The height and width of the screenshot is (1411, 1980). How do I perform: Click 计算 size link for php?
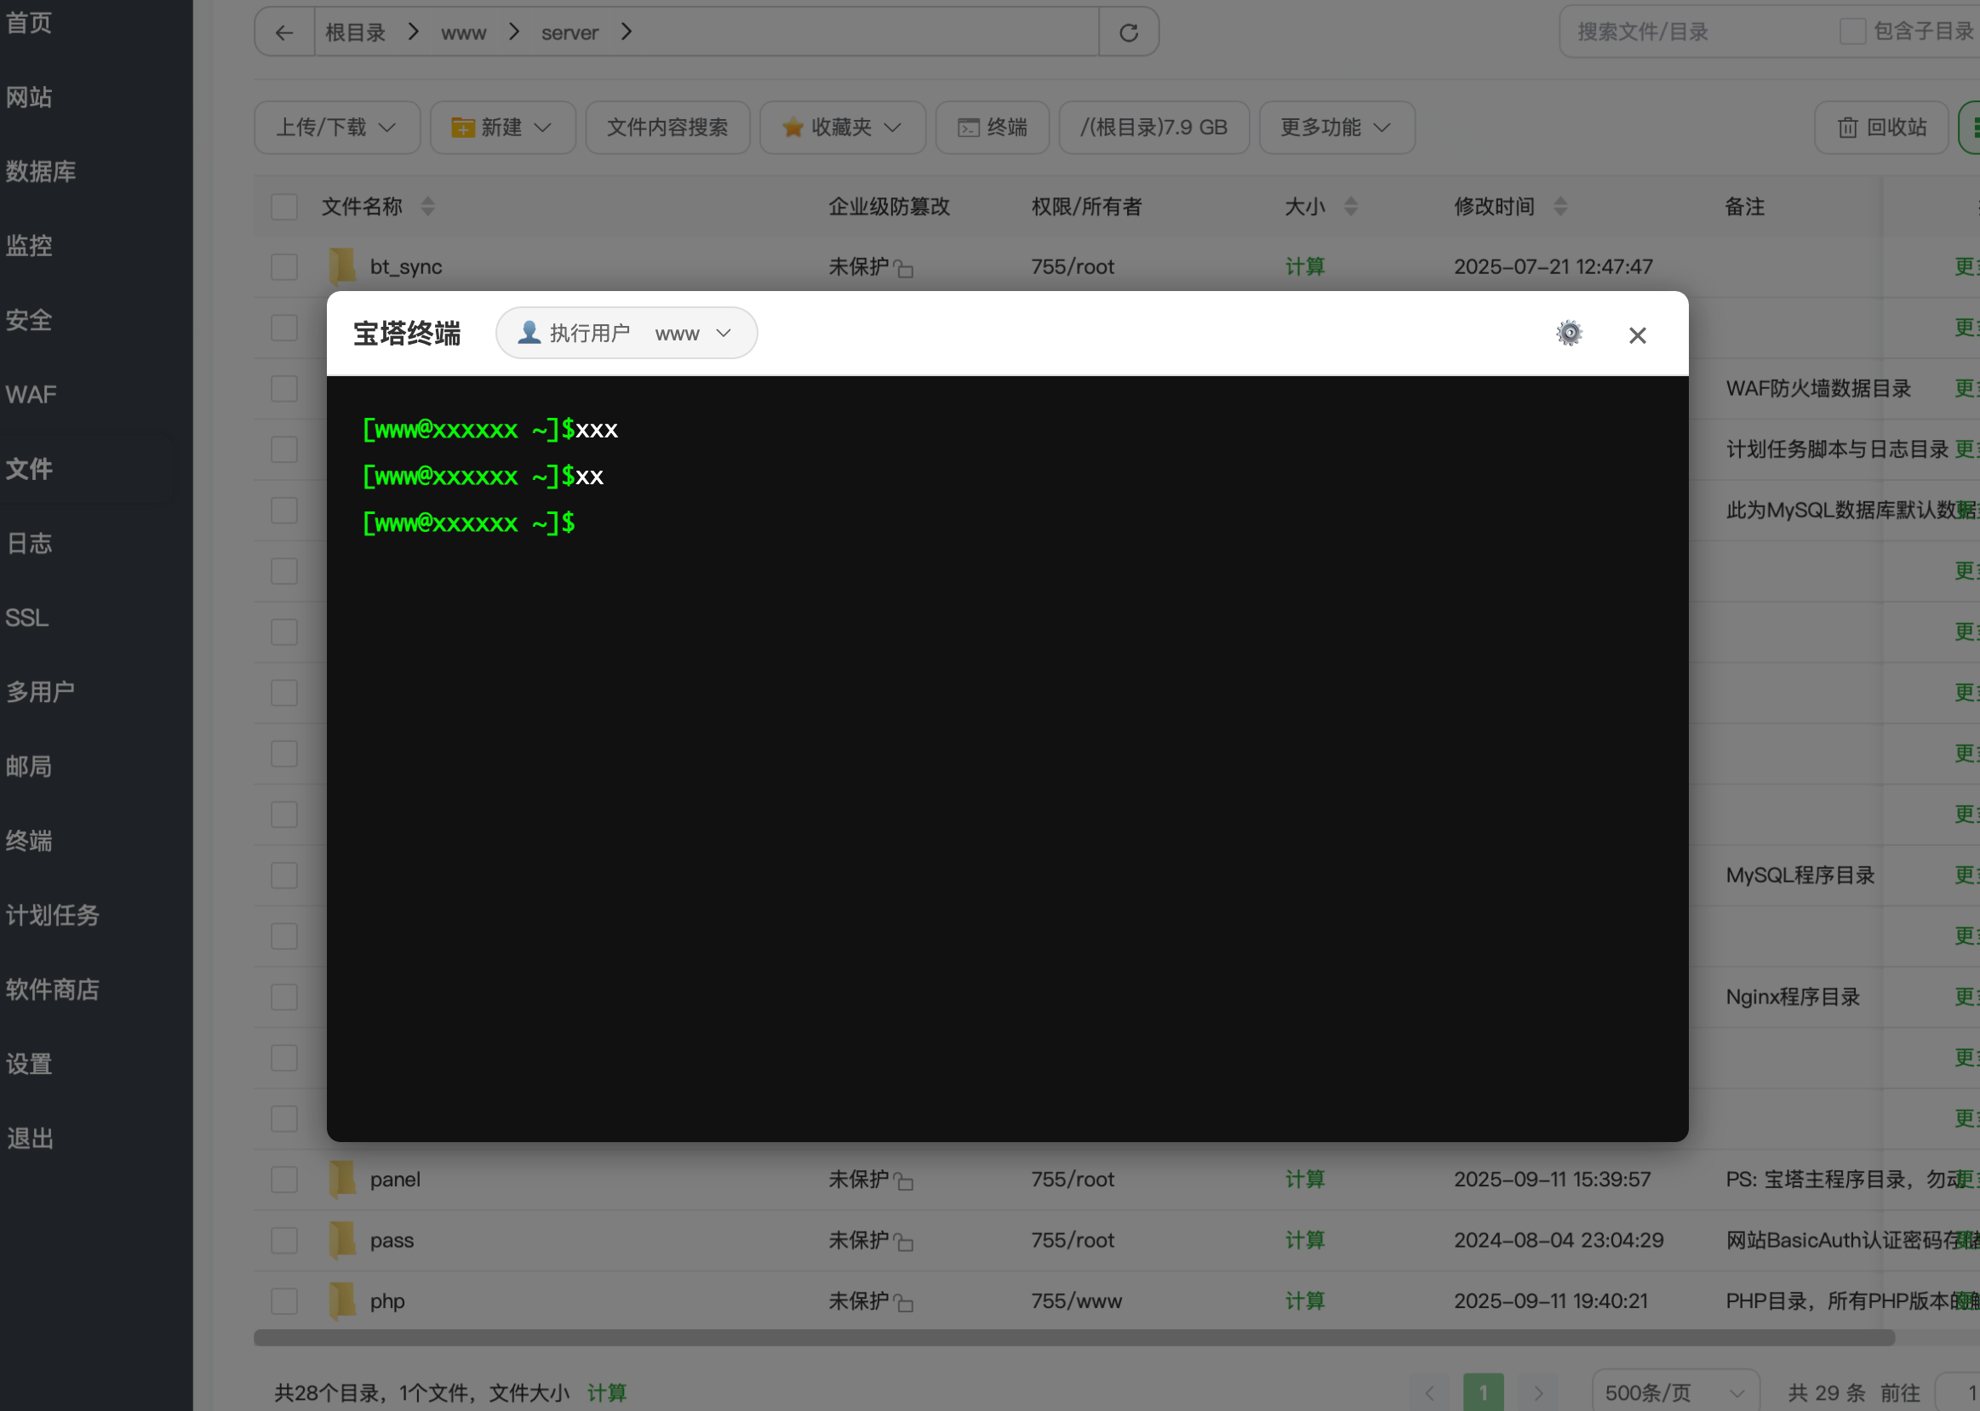click(x=1305, y=1300)
